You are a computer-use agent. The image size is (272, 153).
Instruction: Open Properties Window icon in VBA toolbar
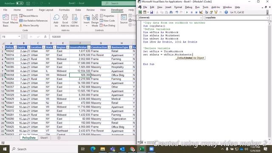[211, 12]
